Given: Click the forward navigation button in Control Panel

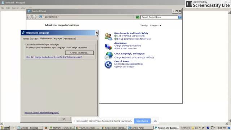Looking at the screenshot, I should (x=34, y=17).
